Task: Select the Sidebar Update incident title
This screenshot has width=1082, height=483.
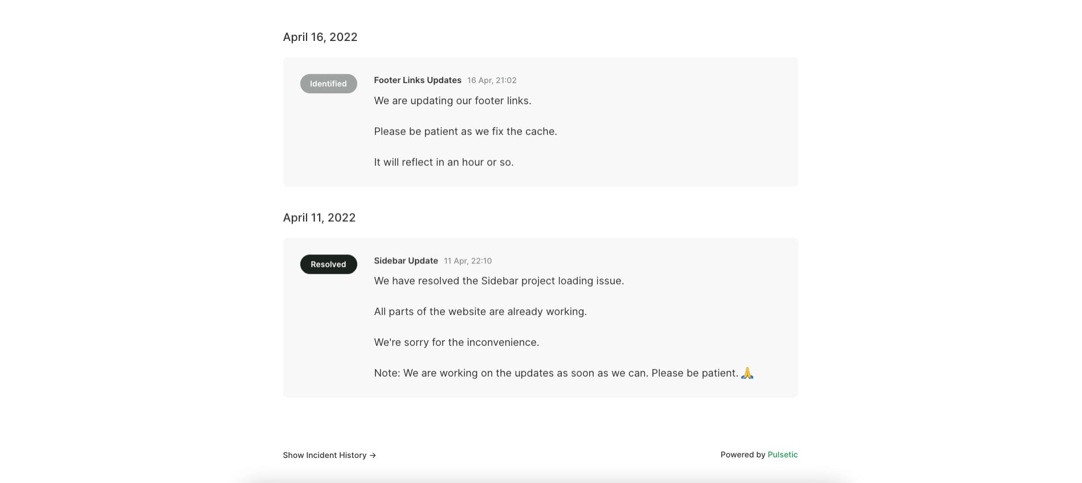Action: click(406, 261)
